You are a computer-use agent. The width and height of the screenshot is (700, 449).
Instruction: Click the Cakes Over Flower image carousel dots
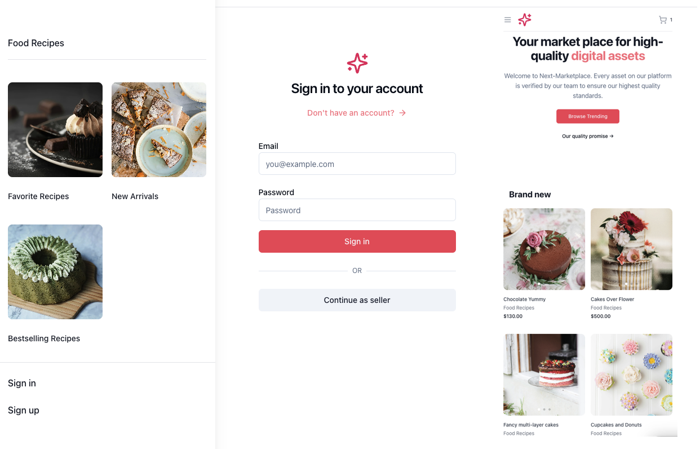(631, 284)
